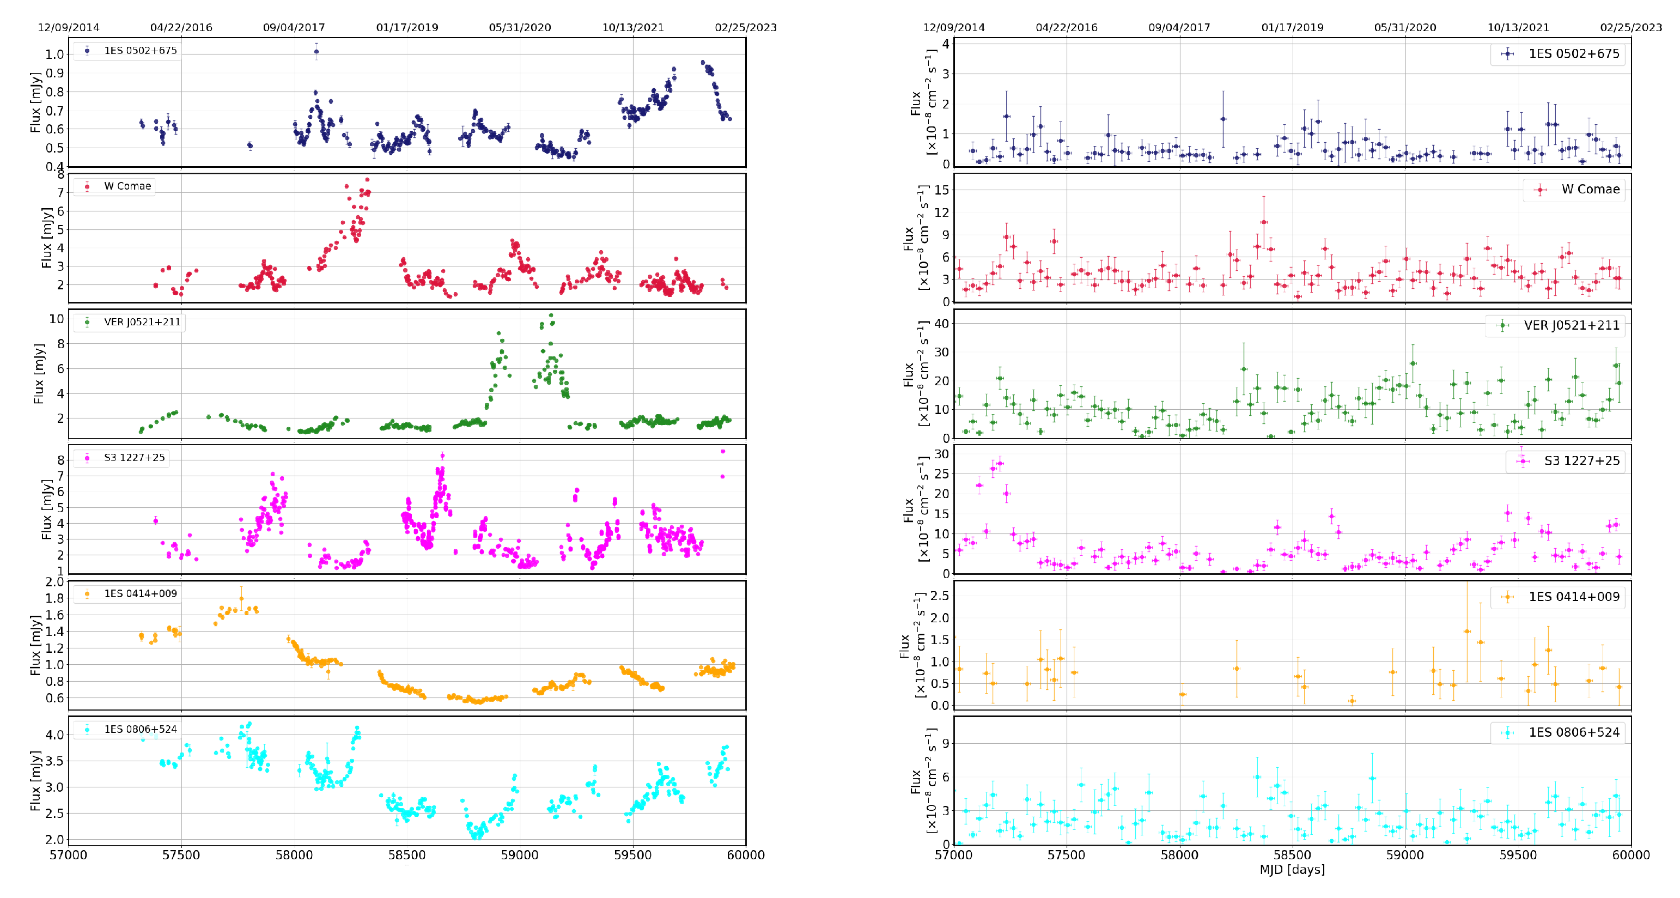Click the VER J0521+211 green legend marker on left
Viewport: 1680px width, 898px height.
pos(87,322)
